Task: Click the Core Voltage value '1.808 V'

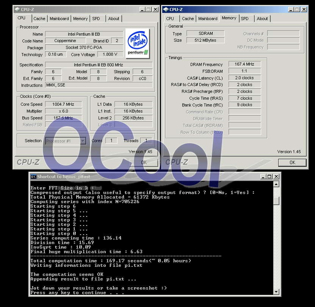Action: coord(110,55)
